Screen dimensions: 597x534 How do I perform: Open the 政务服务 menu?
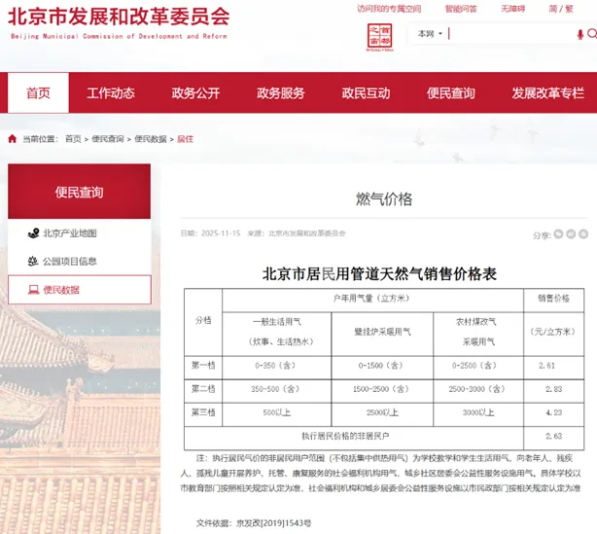pos(281,93)
